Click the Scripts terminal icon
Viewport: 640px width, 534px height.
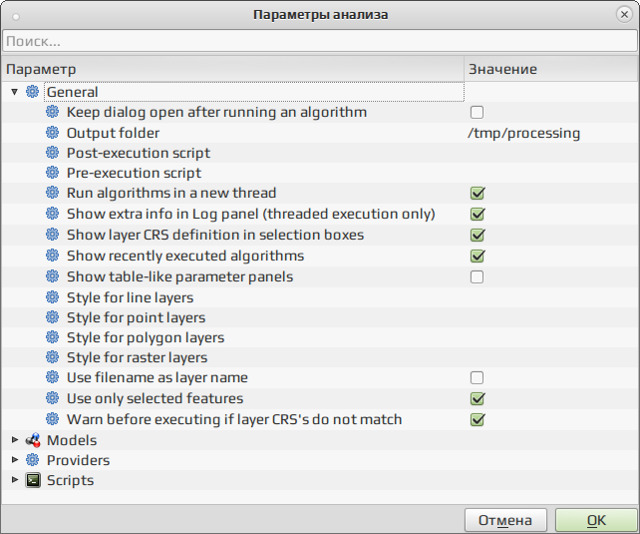click(x=33, y=480)
